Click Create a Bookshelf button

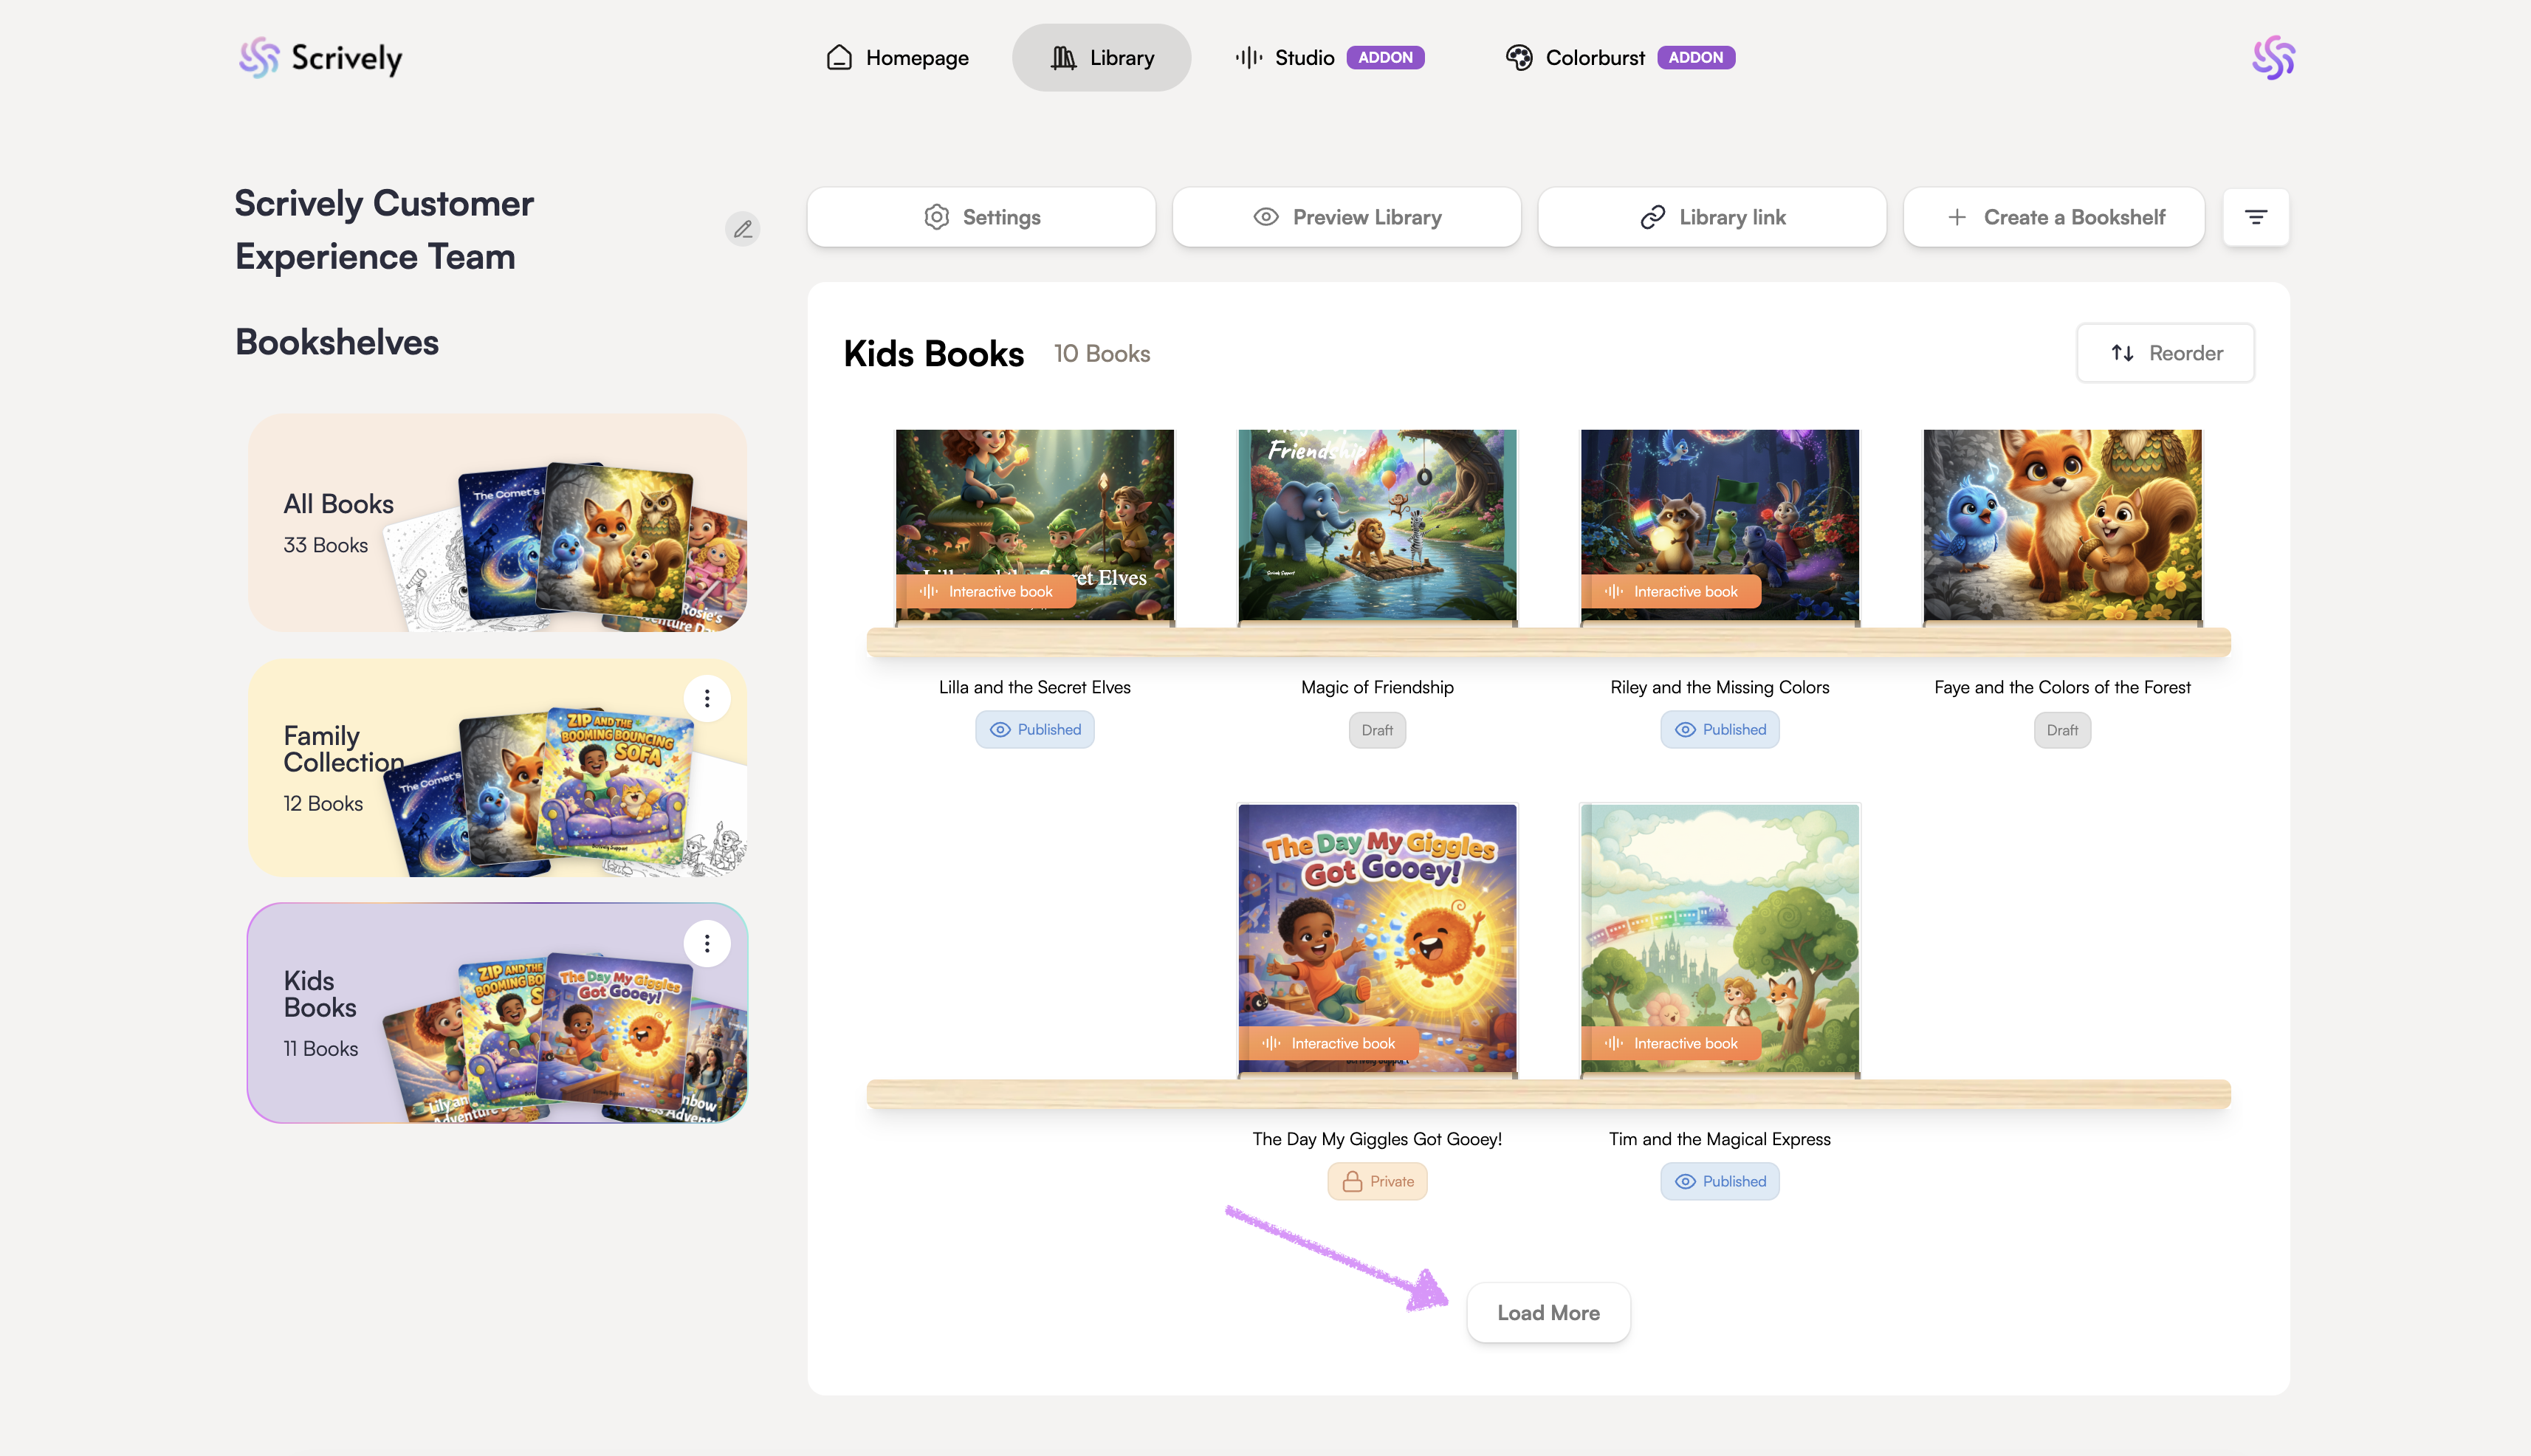2054,217
